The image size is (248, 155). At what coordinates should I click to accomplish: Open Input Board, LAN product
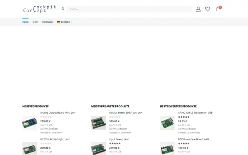click(119, 139)
